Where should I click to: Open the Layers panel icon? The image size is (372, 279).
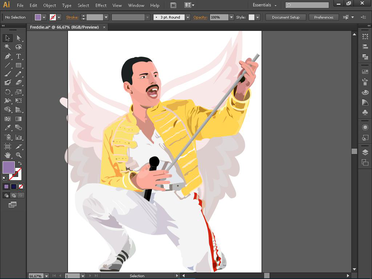point(365,153)
